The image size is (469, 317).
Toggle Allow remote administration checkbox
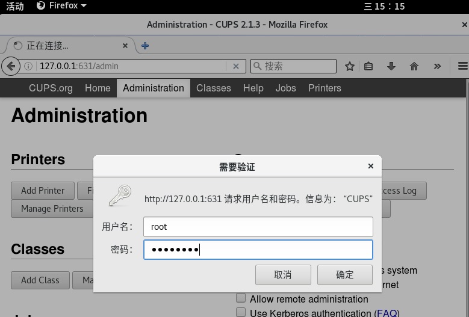click(x=241, y=298)
